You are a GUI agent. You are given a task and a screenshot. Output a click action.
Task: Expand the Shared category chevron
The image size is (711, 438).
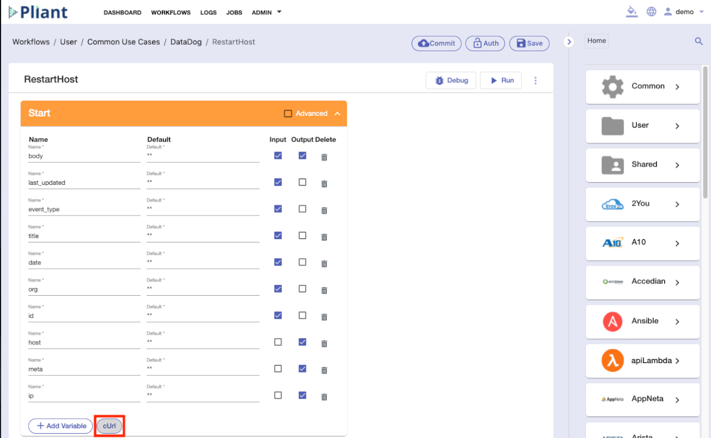click(678, 165)
